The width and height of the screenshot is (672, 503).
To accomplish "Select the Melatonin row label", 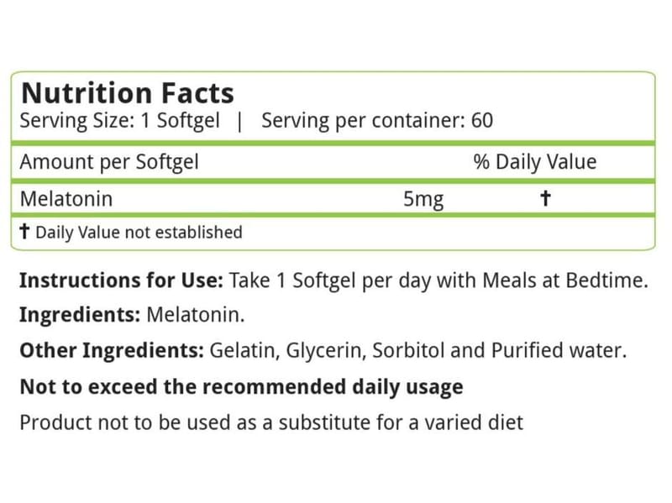I will [66, 199].
